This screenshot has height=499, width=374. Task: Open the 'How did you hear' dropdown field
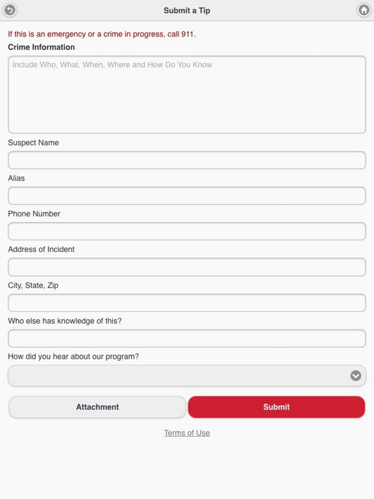tap(187, 376)
